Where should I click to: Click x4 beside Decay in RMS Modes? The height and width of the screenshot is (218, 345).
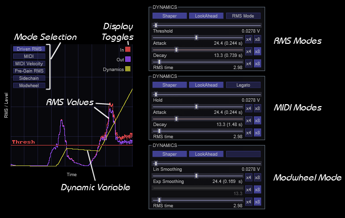coord(249,52)
